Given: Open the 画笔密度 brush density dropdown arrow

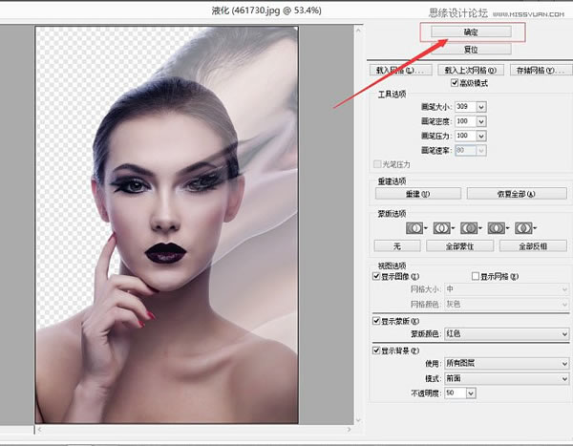Looking at the screenshot, I should [481, 121].
